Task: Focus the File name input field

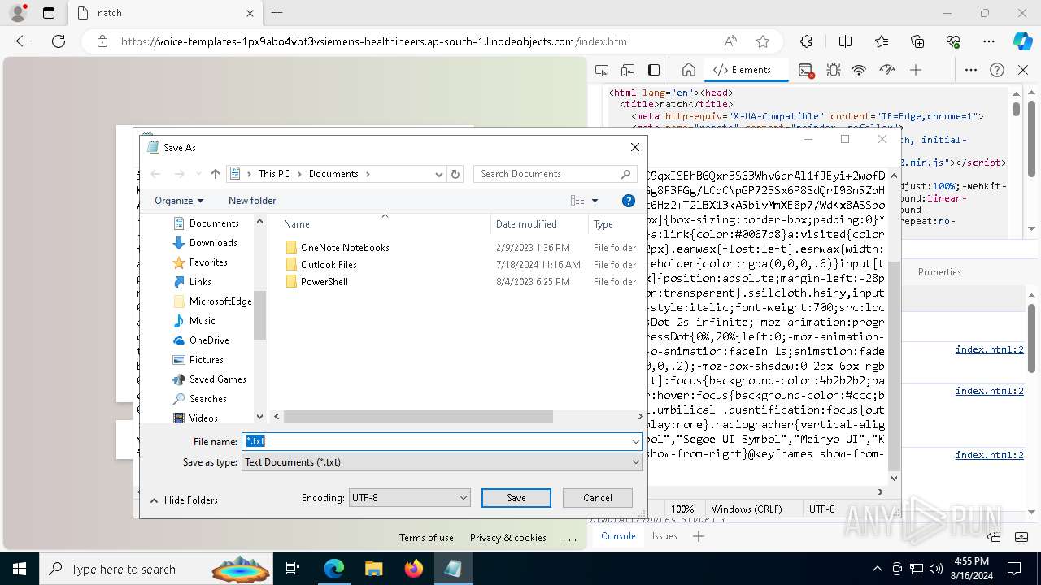Action: [436, 441]
